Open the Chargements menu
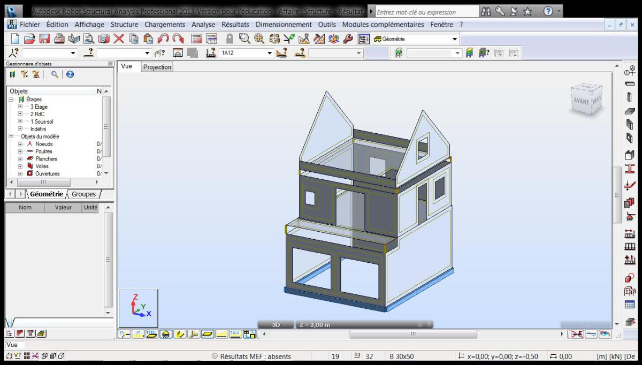 165,25
